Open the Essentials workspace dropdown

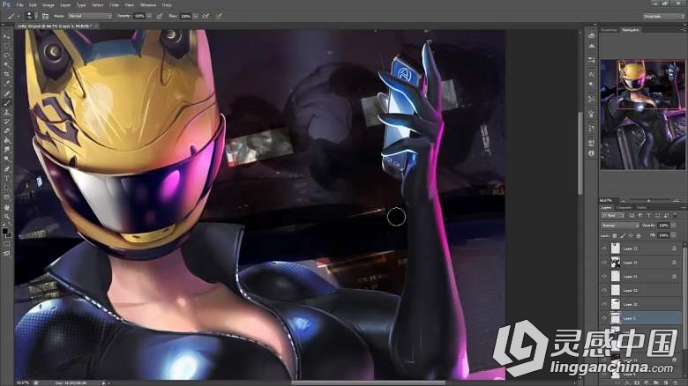click(x=664, y=16)
